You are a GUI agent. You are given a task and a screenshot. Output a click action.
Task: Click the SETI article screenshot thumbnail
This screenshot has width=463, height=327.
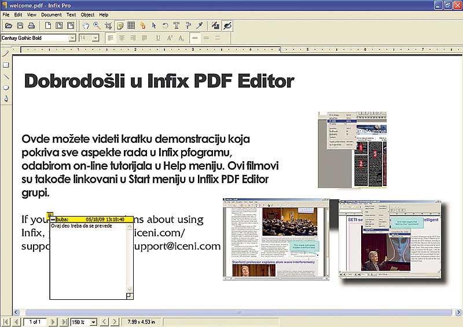pos(389,239)
